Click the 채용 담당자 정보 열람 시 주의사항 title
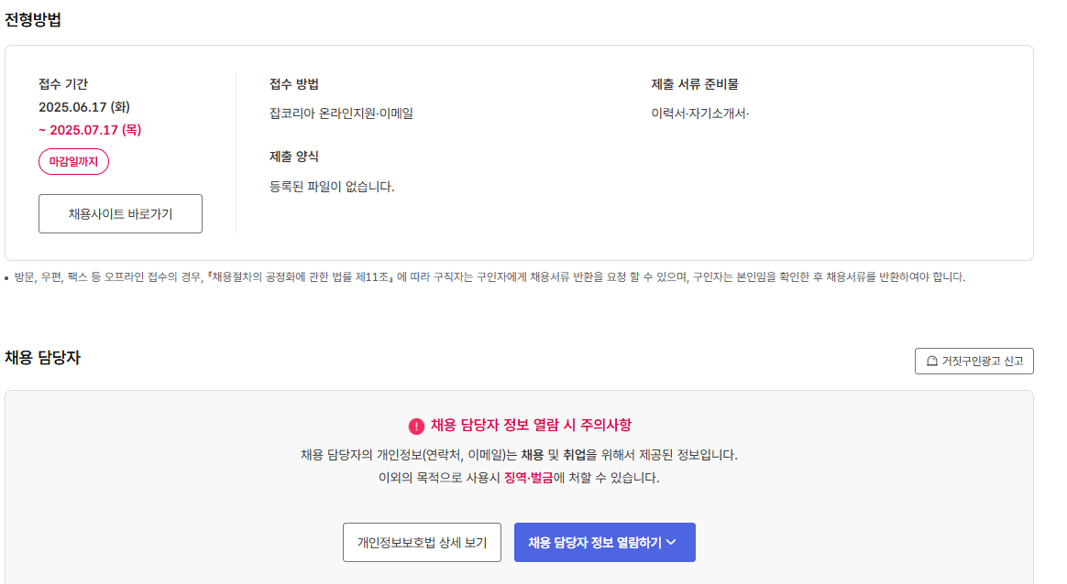Image resolution: width=1067 pixels, height=584 pixels. (531, 425)
